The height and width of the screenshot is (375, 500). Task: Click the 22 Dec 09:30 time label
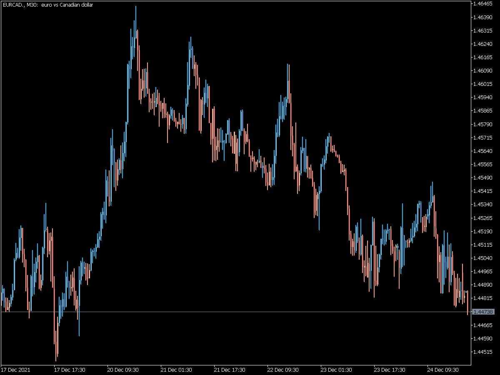pos(283,370)
